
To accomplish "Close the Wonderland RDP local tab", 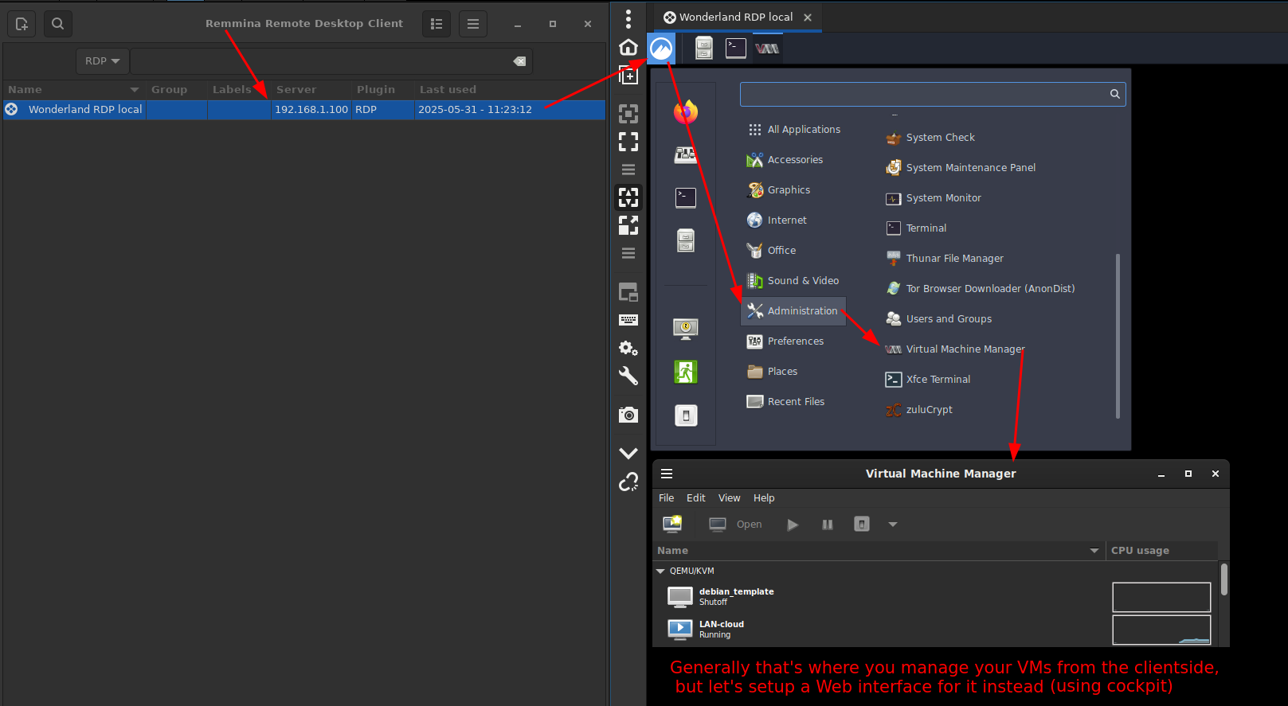I will coord(808,18).
